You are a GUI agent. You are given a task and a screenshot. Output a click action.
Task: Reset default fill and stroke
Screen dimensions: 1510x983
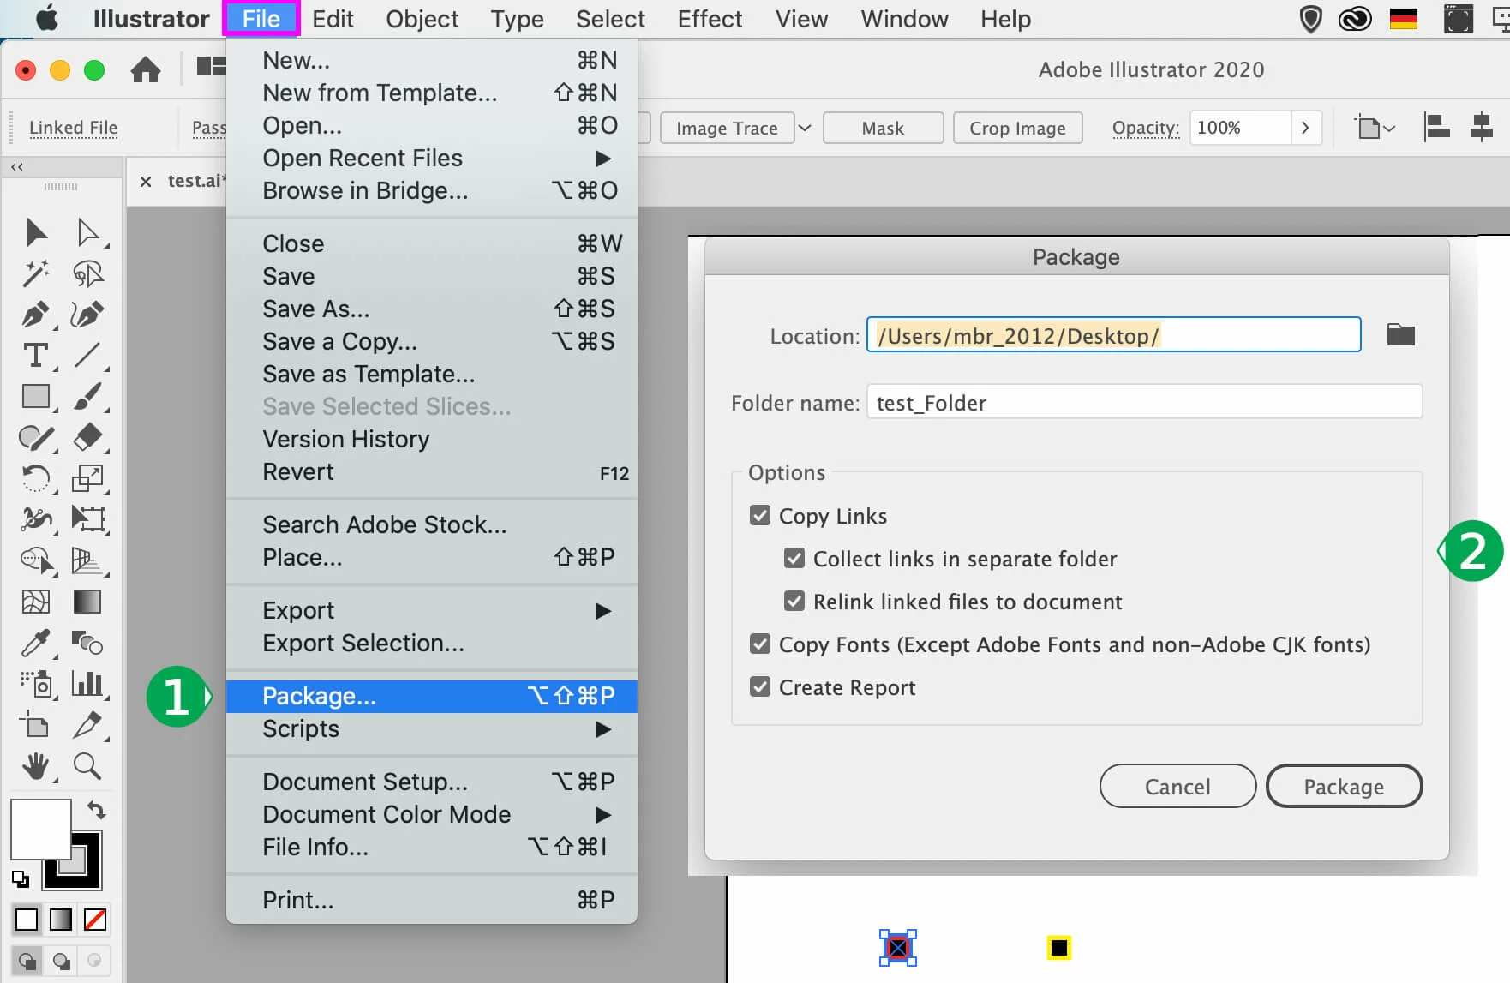point(20,878)
